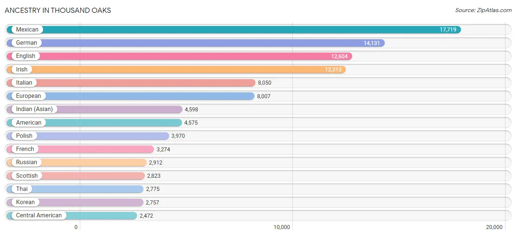Click the English label pill

point(26,56)
